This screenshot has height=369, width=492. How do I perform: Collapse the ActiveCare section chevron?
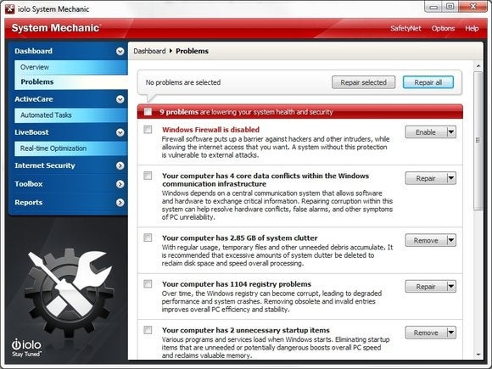[x=120, y=99]
